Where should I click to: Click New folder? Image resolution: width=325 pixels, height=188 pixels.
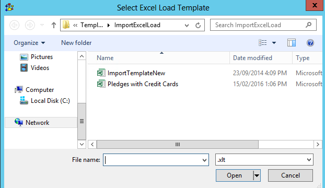[76, 43]
